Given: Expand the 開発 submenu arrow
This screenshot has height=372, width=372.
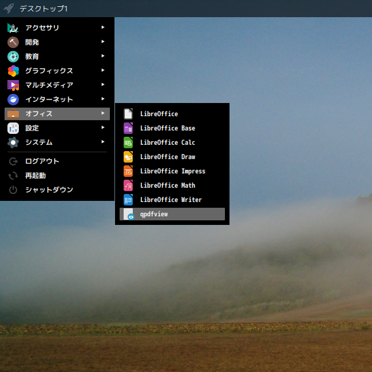Looking at the screenshot, I should [103, 42].
